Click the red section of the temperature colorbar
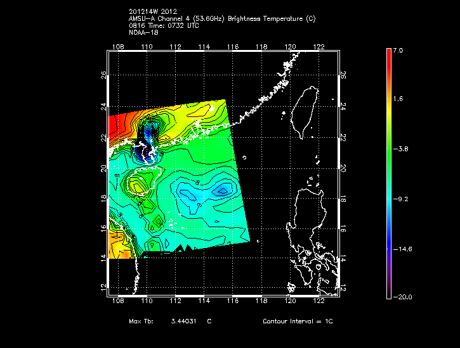The height and width of the screenshot is (348, 460). point(389,63)
